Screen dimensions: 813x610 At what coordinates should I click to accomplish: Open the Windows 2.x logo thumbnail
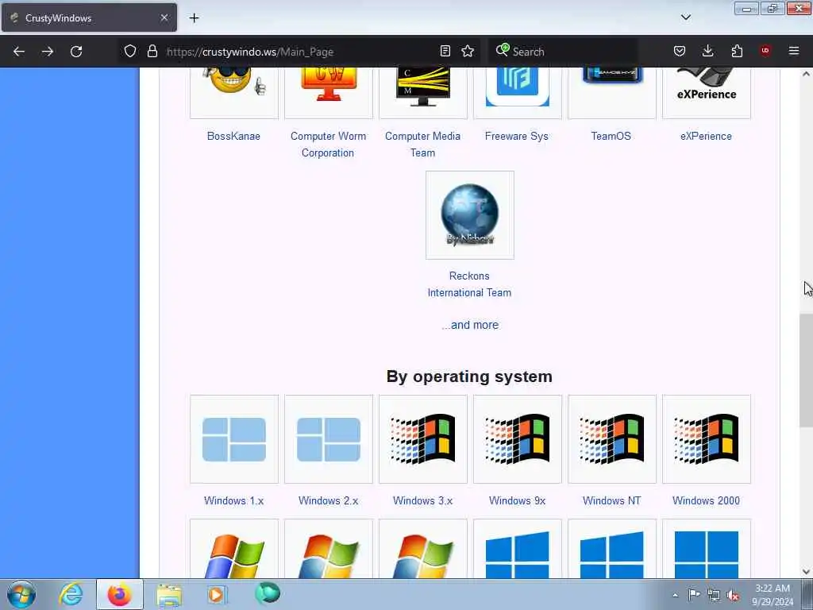coord(329,439)
